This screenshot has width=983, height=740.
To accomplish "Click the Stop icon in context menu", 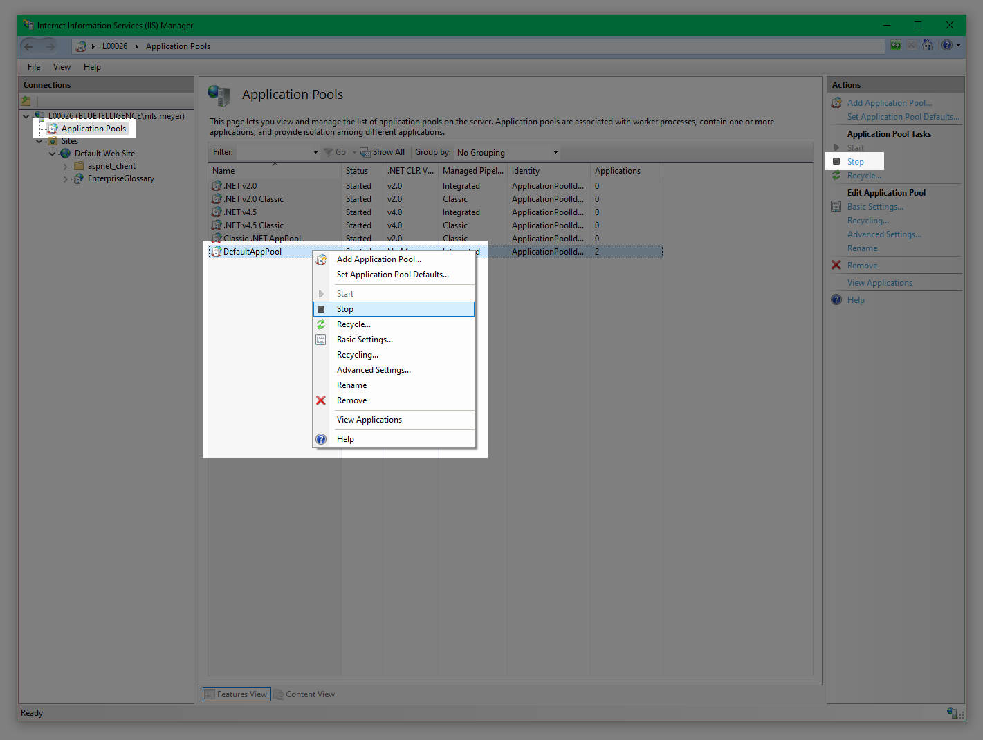I will tap(321, 309).
